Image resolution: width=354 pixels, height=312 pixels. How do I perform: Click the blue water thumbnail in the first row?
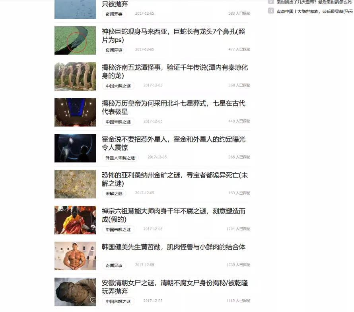[x=75, y=9]
